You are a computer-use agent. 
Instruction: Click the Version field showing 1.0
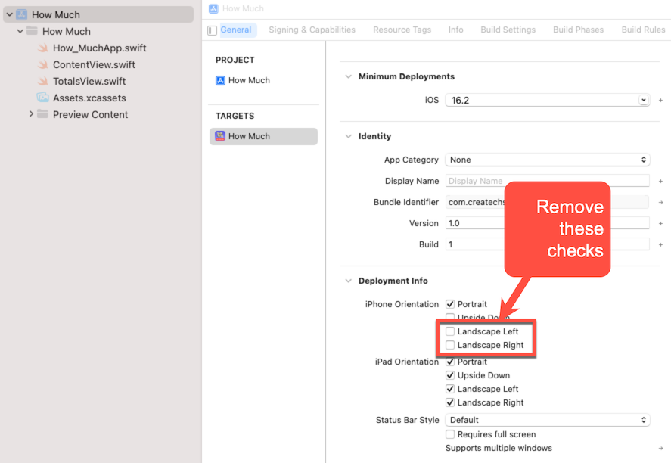(x=548, y=223)
